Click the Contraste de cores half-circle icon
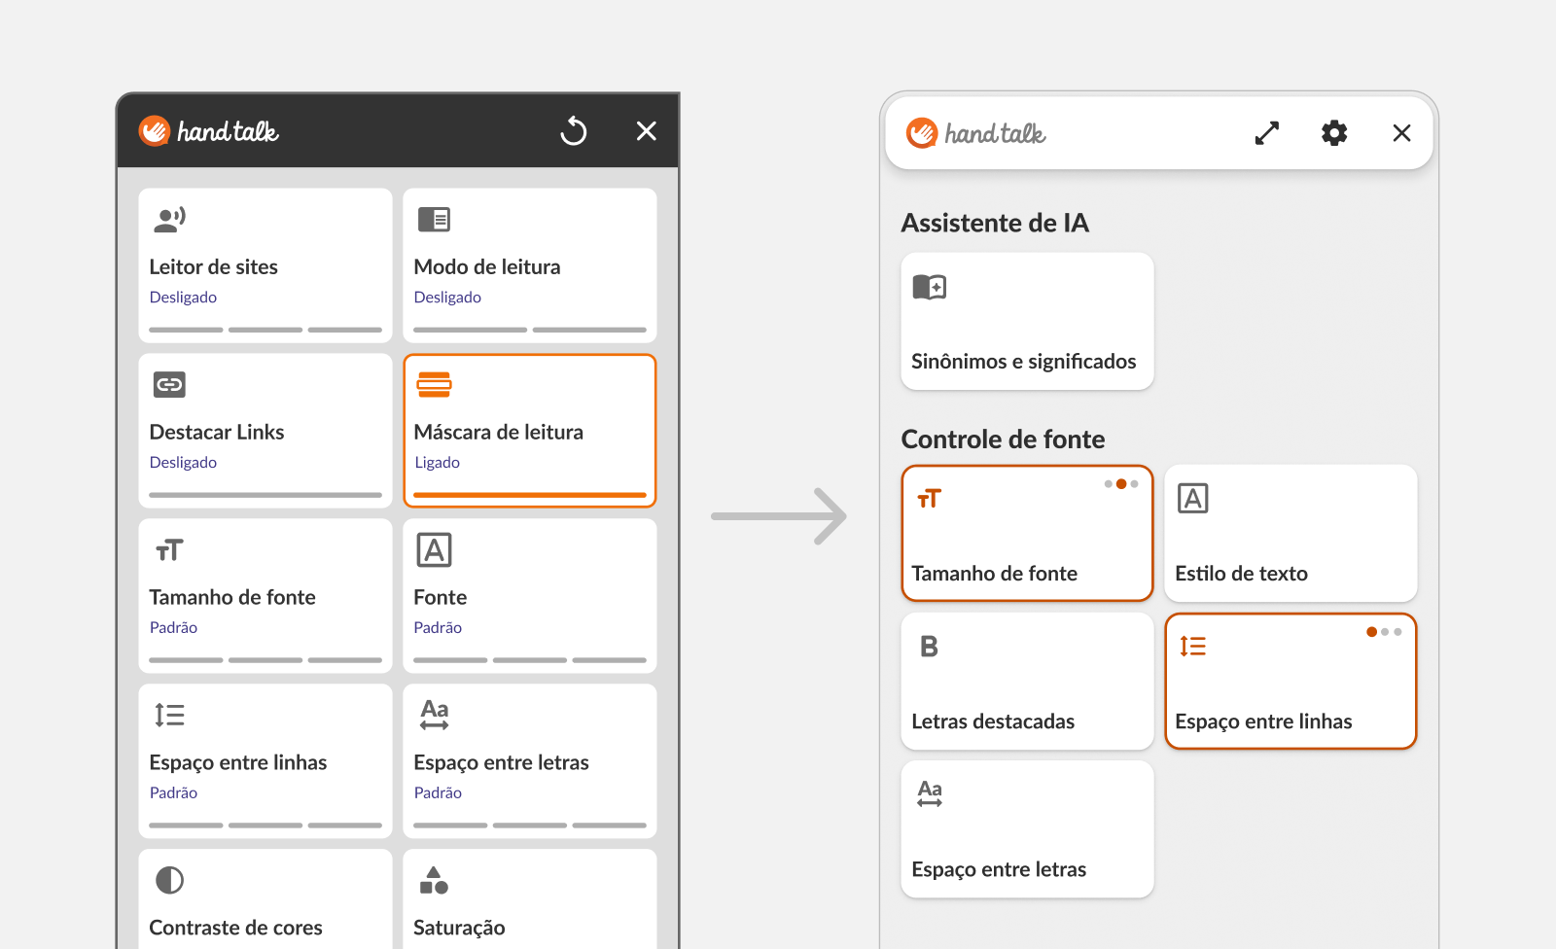The height and width of the screenshot is (949, 1556). [169, 880]
